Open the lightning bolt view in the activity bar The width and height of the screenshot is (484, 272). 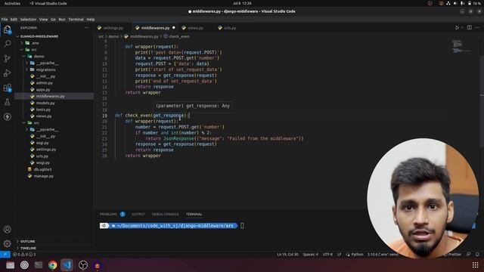[7, 116]
